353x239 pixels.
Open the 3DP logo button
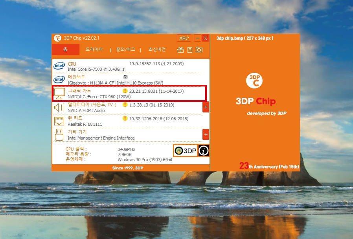pos(185,151)
